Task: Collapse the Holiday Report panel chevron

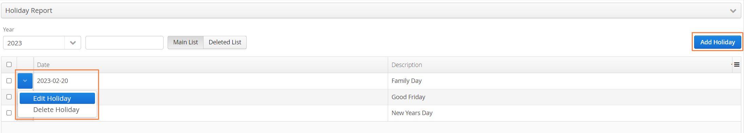Action: [x=733, y=11]
